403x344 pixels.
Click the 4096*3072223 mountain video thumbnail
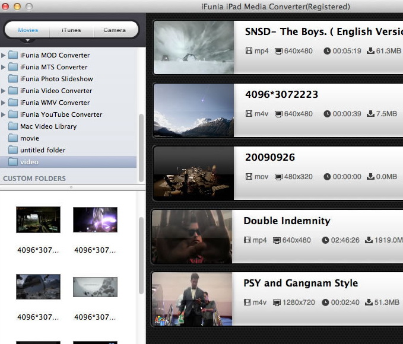pos(194,110)
